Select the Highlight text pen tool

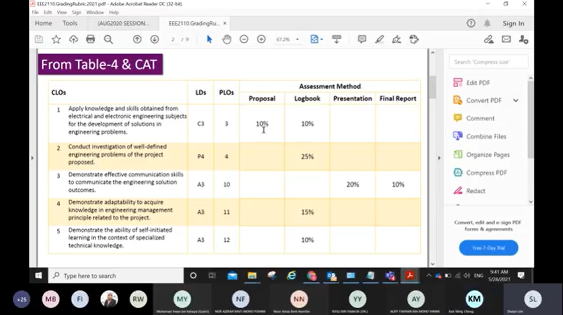pos(380,39)
